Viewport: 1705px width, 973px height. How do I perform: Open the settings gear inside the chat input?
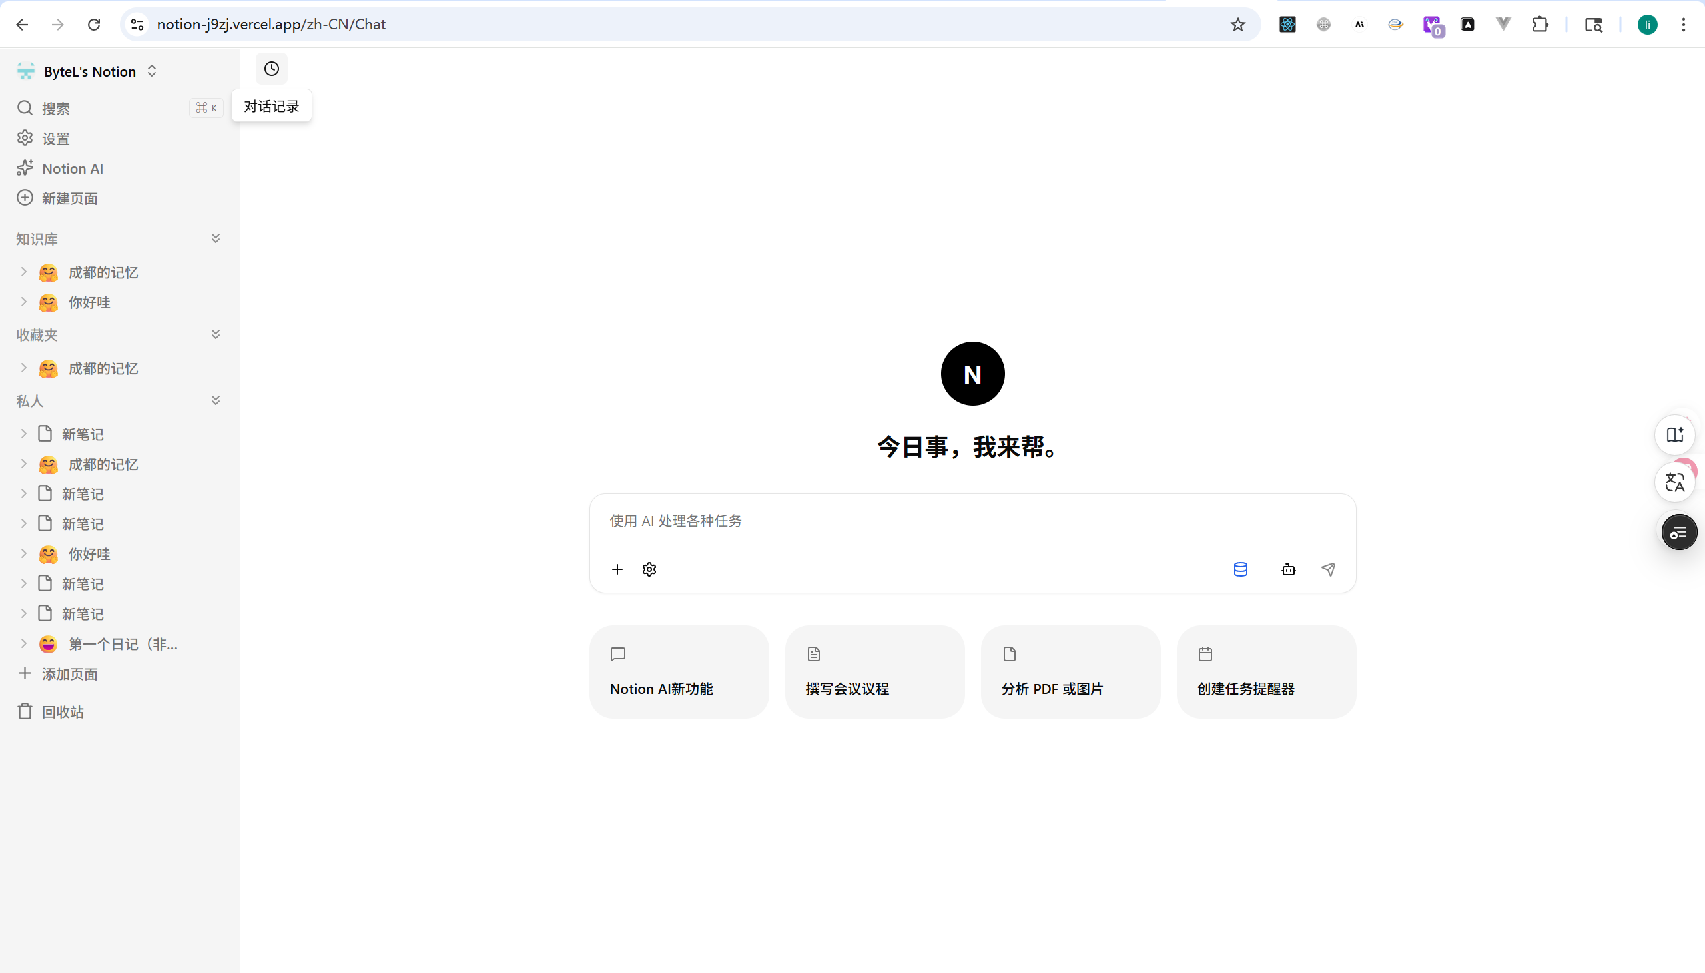(649, 569)
